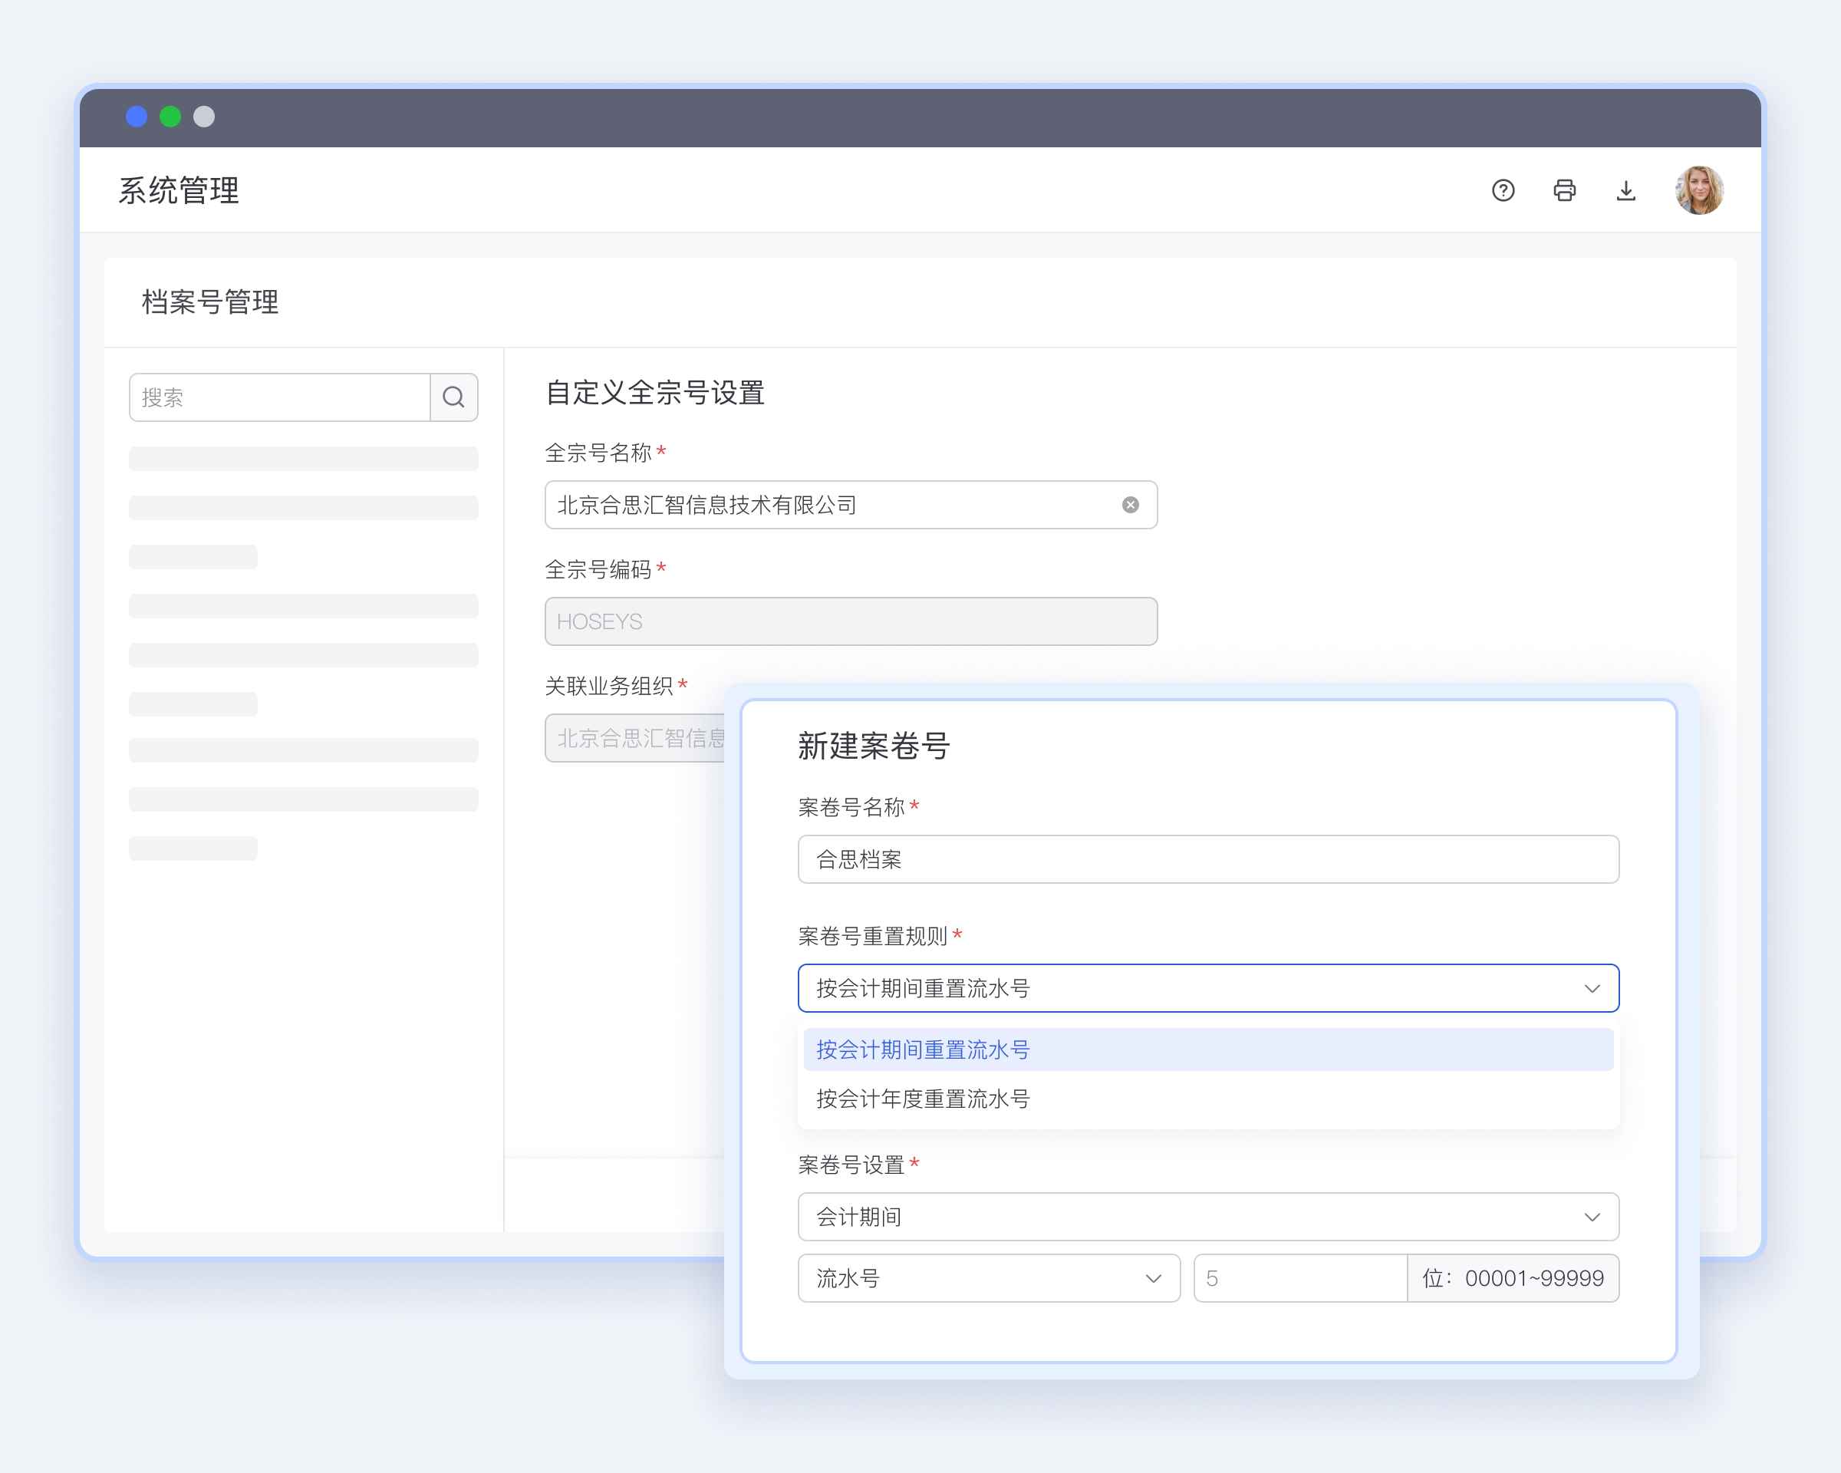
Task: Click the 案卷号名称 field containing 合思档案
Action: (x=1207, y=859)
